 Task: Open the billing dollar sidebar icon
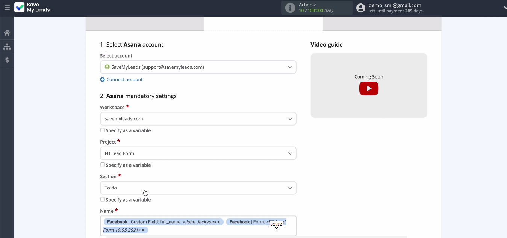coord(7,60)
